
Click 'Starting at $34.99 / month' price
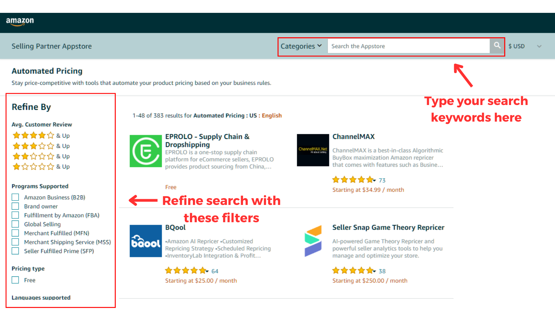(368, 190)
